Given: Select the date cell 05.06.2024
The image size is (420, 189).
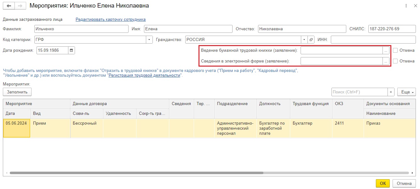Looking at the screenshot, I should point(17,128).
